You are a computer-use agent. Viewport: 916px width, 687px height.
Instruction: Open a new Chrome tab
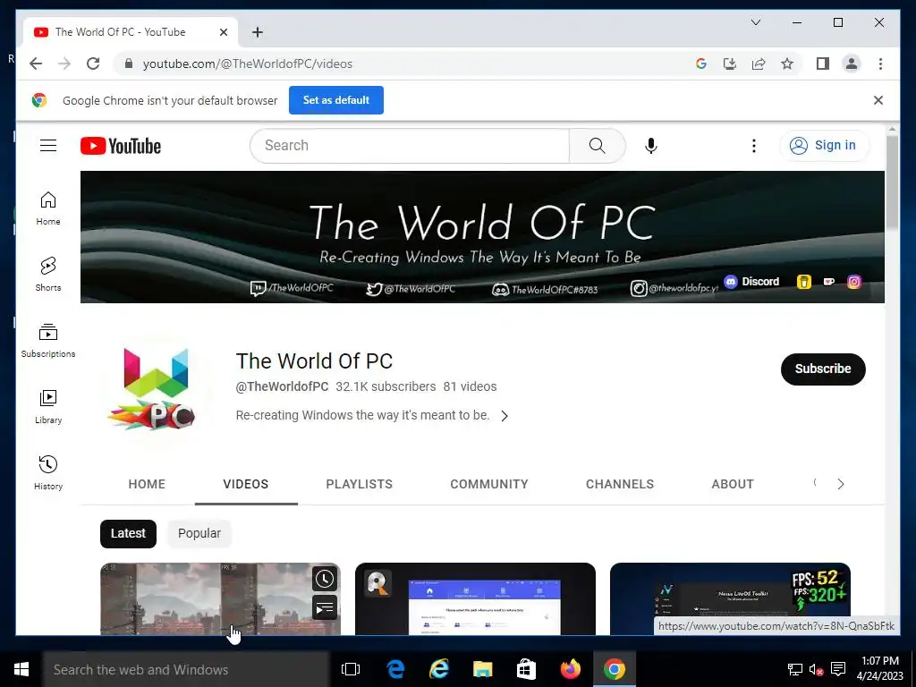(x=258, y=32)
